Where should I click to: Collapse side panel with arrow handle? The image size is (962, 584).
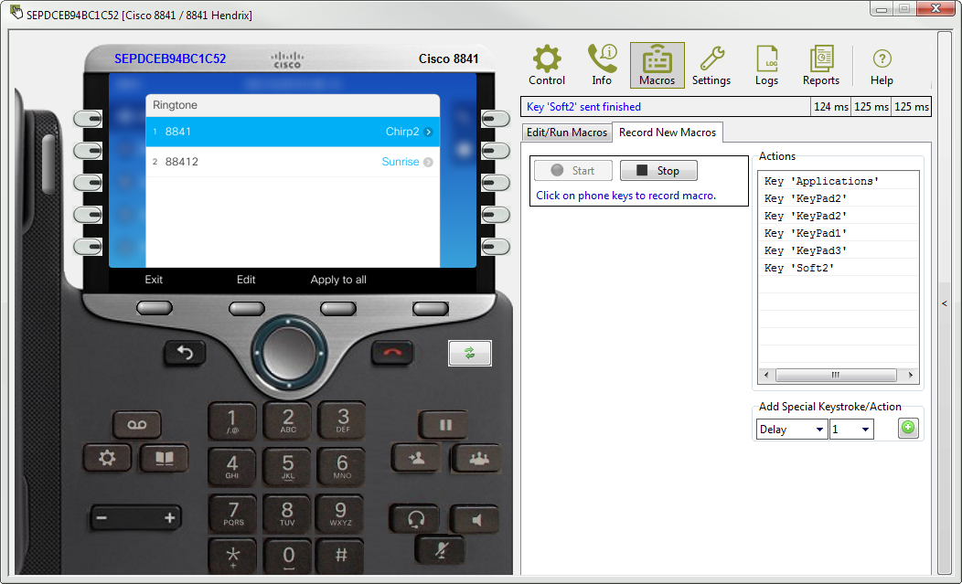tap(945, 303)
